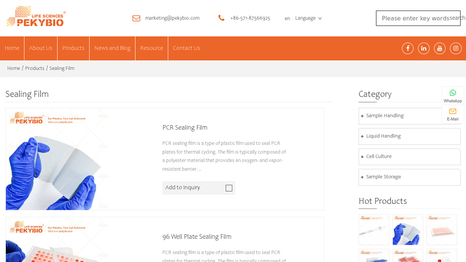Image resolution: width=466 pixels, height=262 pixels.
Task: Click the email envelope icon in header
Action: click(x=136, y=18)
